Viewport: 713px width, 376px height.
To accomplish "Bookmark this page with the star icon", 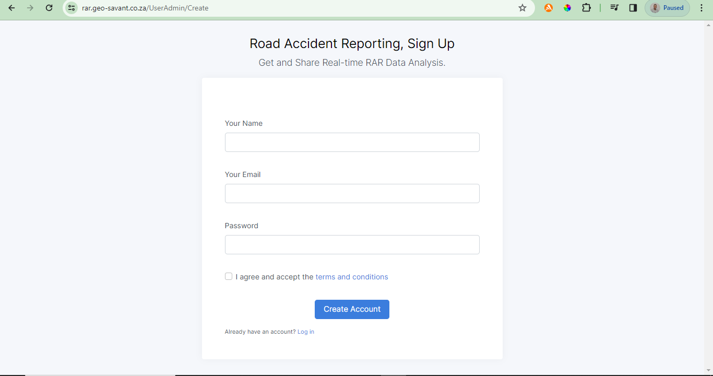I will pyautogui.click(x=522, y=8).
